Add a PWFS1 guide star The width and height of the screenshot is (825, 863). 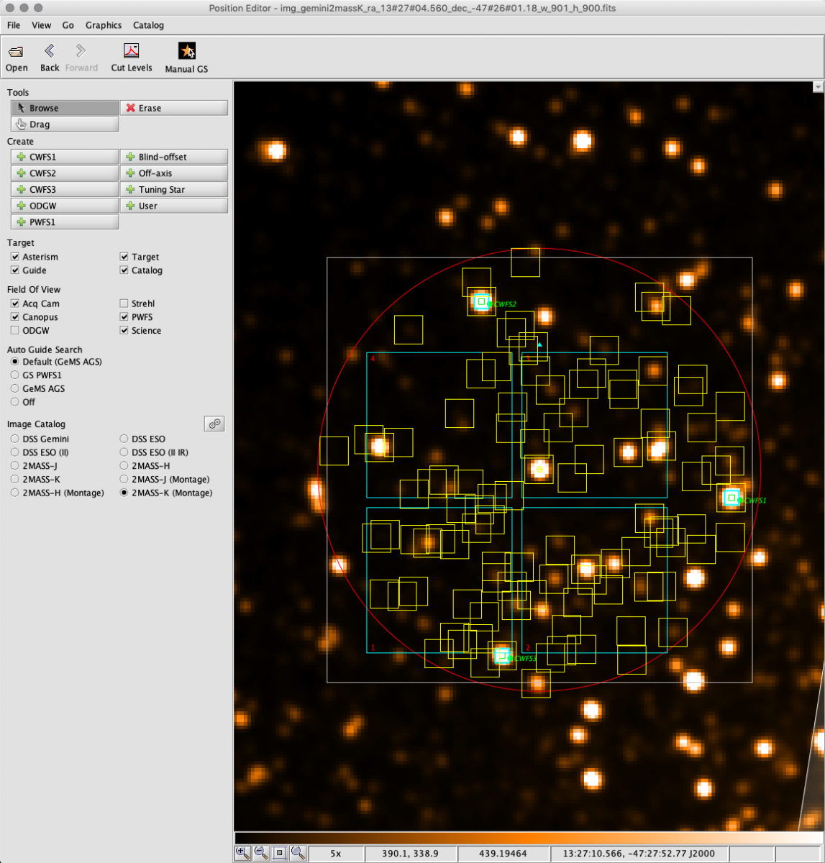coord(65,222)
